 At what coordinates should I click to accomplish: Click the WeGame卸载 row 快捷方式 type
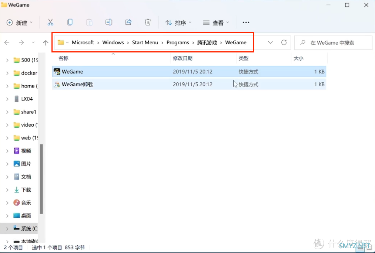248,84
